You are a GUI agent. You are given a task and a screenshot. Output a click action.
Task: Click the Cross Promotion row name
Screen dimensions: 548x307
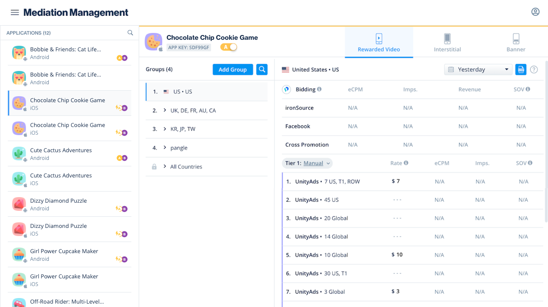coord(307,145)
